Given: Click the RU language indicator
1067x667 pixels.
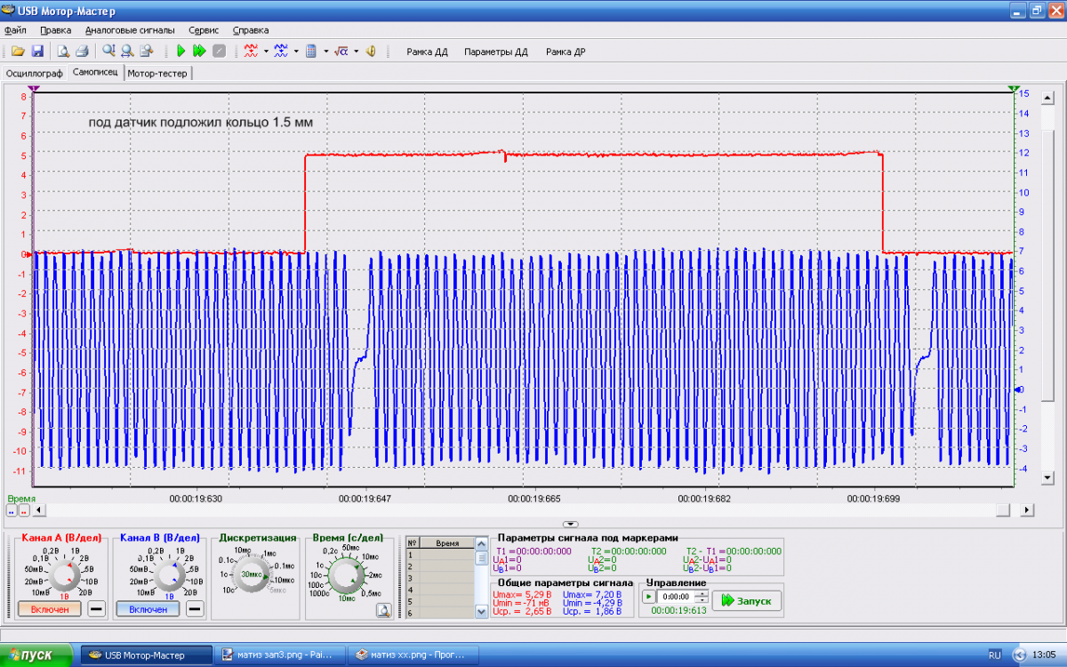Looking at the screenshot, I should click(x=995, y=655).
